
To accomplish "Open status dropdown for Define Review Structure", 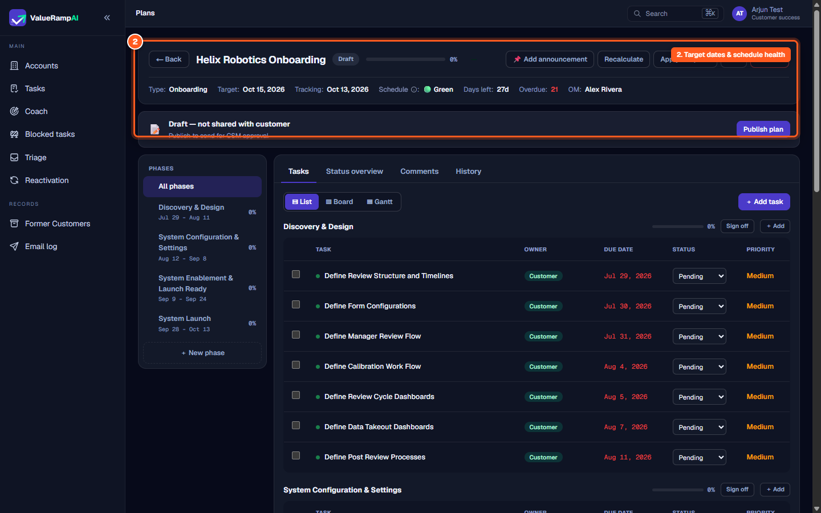I will point(699,276).
